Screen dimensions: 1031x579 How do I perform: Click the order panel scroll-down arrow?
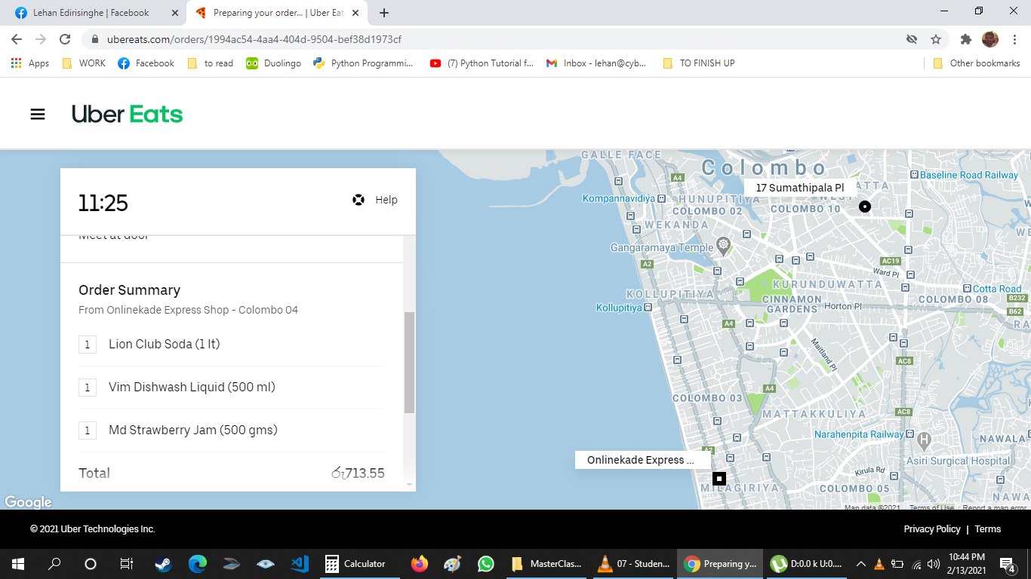tap(410, 485)
